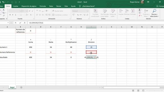Click the Combinar y centrar button

click(60, 15)
